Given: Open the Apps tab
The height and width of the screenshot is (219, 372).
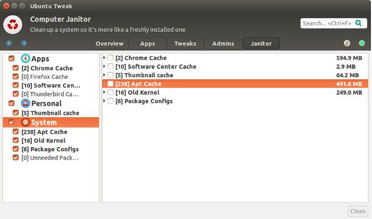Looking at the screenshot, I should [x=147, y=43].
